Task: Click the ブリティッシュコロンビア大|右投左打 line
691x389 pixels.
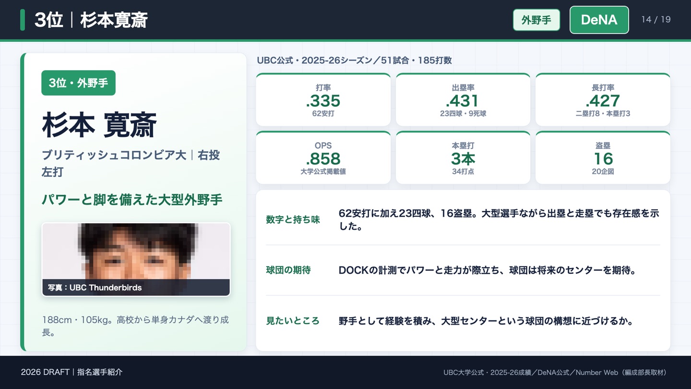Action: (x=131, y=163)
